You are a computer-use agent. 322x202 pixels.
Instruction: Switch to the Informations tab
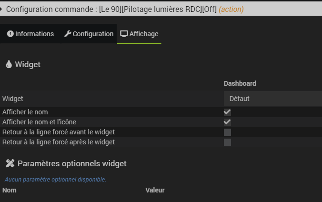30,34
